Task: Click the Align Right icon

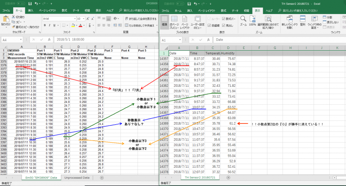Action: [x=108, y=25]
